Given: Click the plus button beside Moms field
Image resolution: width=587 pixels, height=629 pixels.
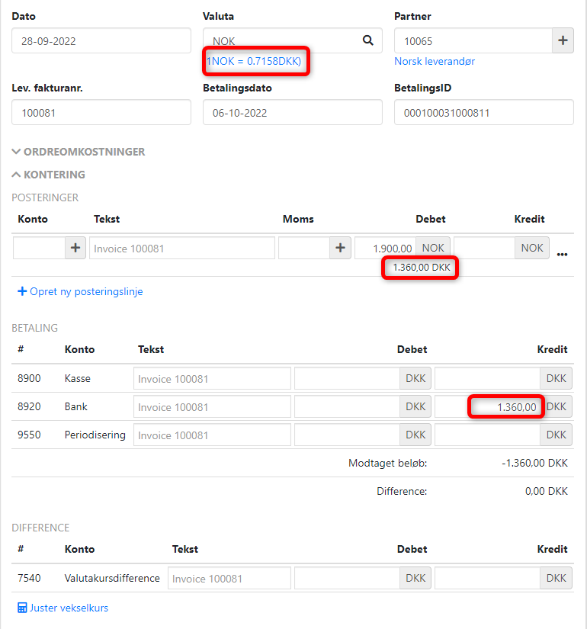Looking at the screenshot, I should [340, 248].
